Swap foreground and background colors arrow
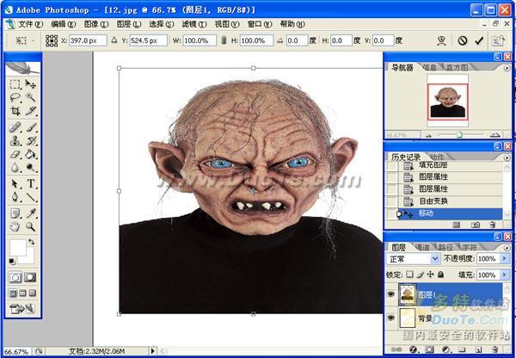 [31, 242]
